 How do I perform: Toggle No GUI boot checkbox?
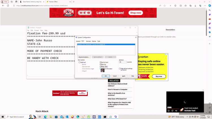pos(101,62)
